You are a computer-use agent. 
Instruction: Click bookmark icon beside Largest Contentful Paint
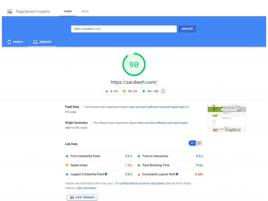[x=106, y=174]
